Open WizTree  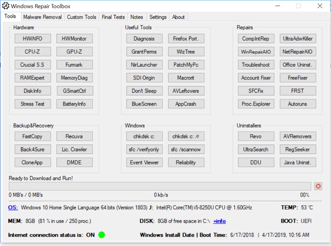click(186, 52)
